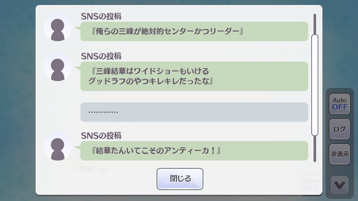Click the white scrollbar thumb in log

(x=315, y=85)
